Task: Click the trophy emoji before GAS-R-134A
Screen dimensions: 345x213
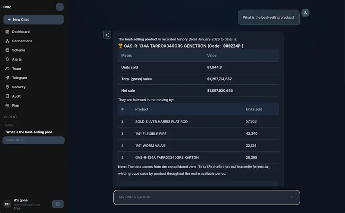Action: 120,46
